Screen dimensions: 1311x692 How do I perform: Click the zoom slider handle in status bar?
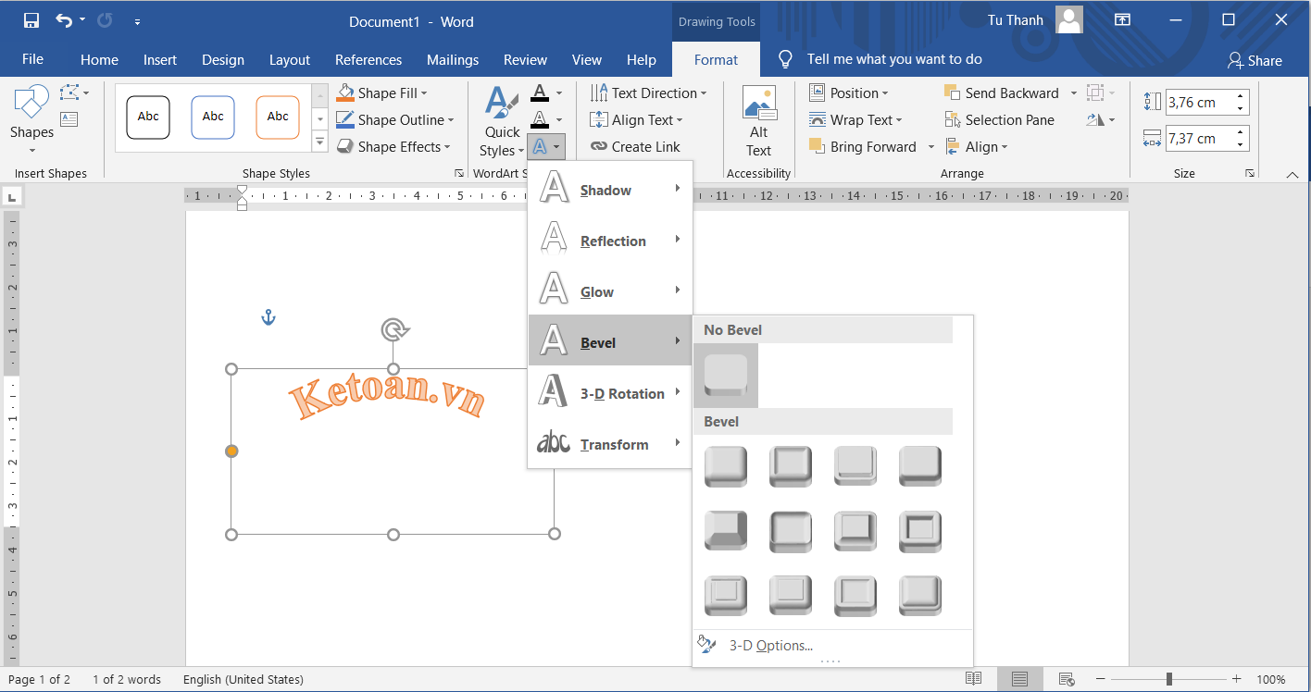[x=1169, y=679]
